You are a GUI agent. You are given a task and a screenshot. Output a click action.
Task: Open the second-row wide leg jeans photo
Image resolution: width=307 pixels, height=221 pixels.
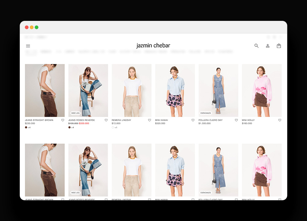(88, 170)
